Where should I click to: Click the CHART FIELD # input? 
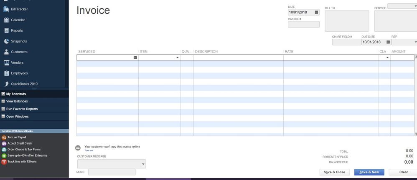pyautogui.click(x=346, y=42)
